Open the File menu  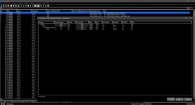(2, 3)
